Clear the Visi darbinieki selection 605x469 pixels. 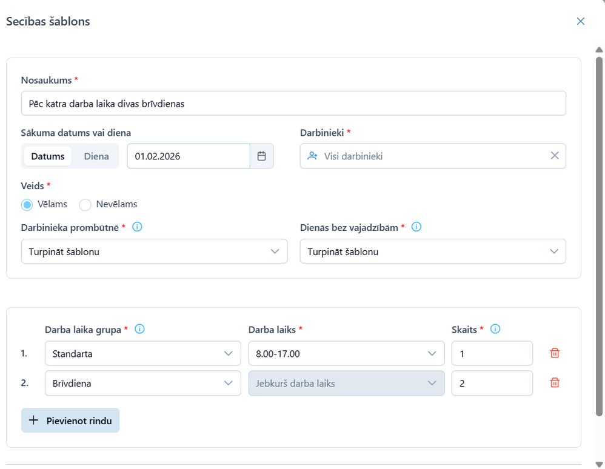pos(555,156)
